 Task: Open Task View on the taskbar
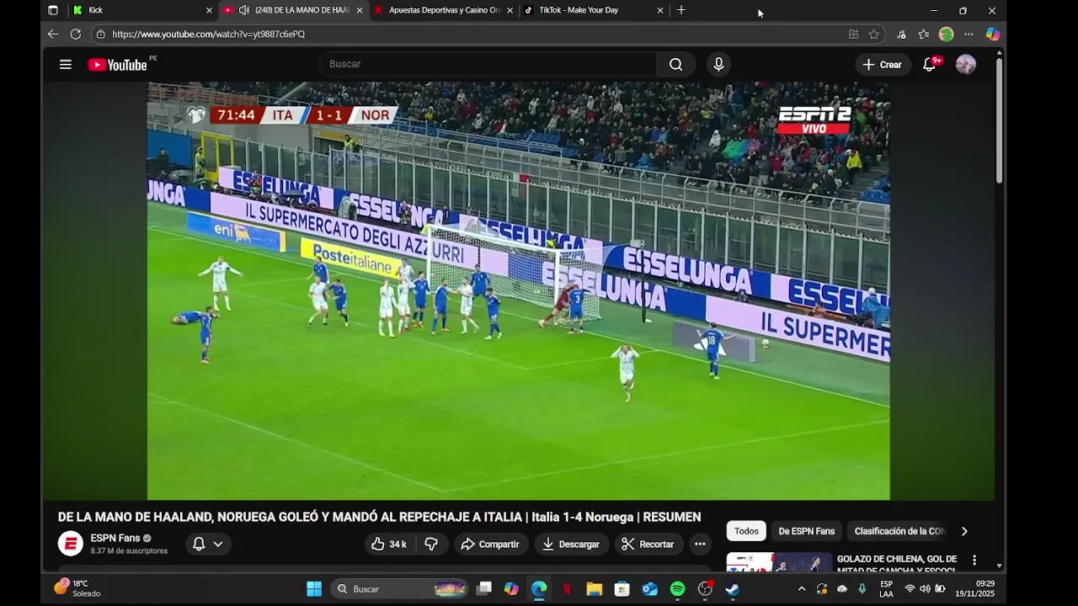point(484,589)
